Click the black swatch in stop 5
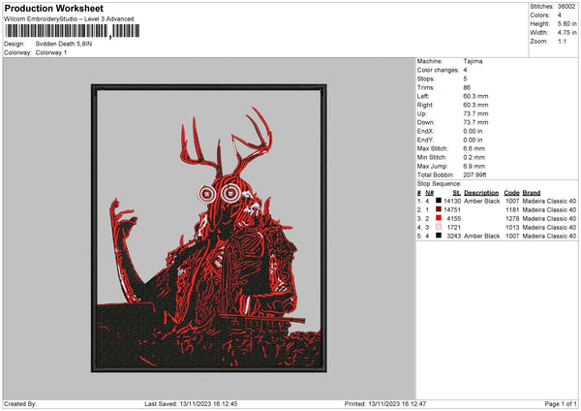Screen dimensions: 581x411 (438, 236)
